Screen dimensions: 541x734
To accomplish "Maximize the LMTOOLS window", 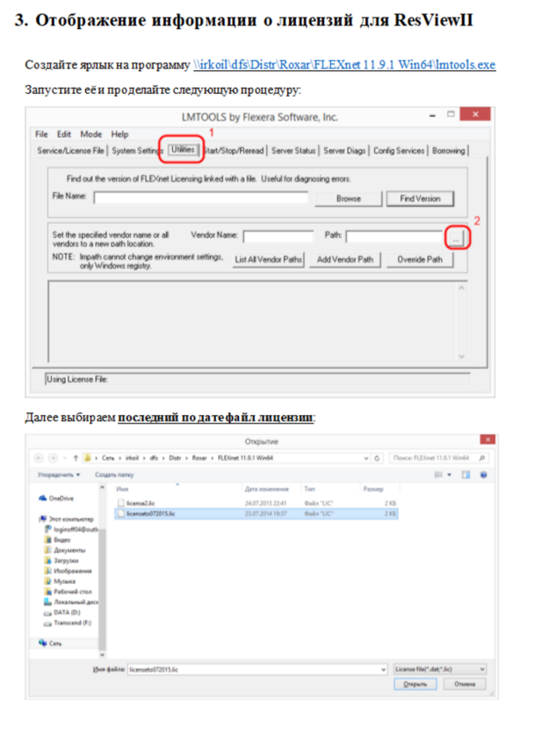I will (451, 114).
